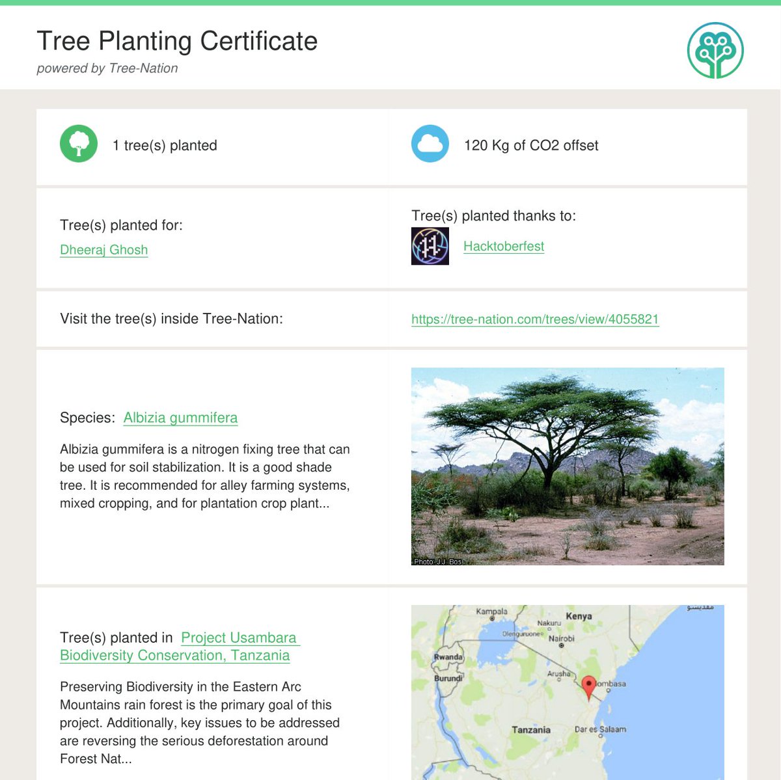781x780 pixels.
Task: Click the Tanzania country label on map
Action: click(531, 730)
